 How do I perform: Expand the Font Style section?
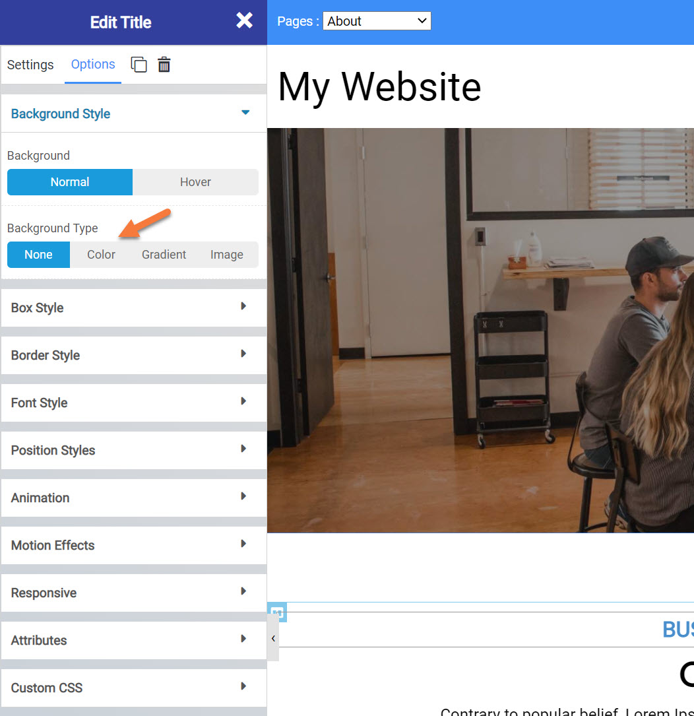point(133,403)
